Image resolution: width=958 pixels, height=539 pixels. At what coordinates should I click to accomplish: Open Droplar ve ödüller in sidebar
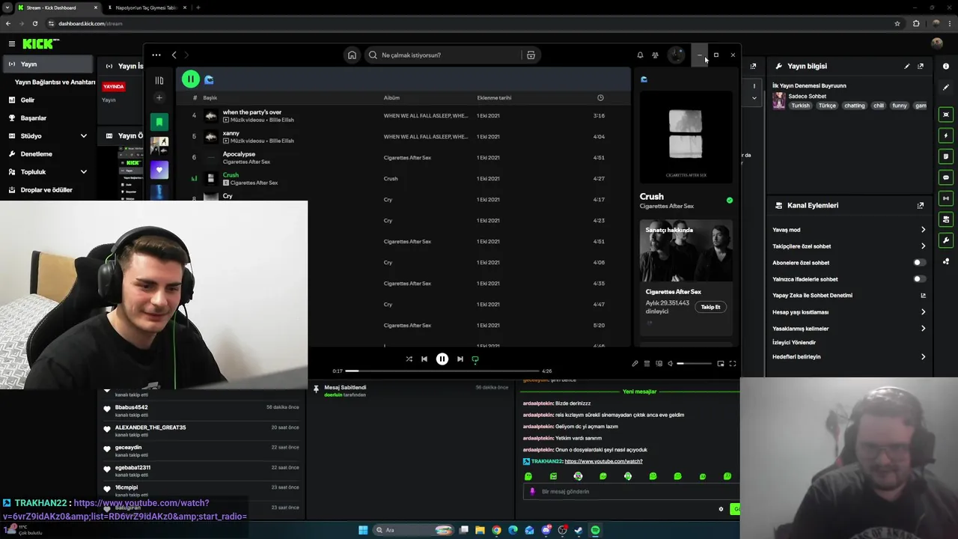pos(46,190)
